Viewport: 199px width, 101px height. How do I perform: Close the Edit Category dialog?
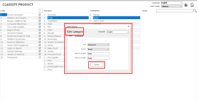(x=128, y=26)
